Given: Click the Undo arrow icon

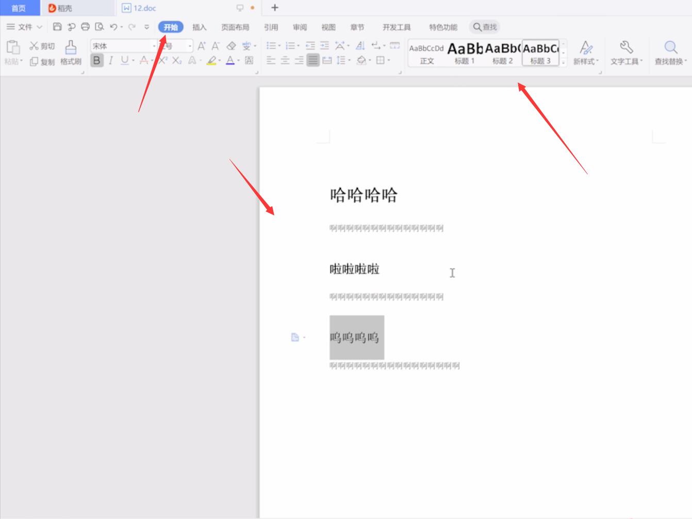Looking at the screenshot, I should point(113,27).
